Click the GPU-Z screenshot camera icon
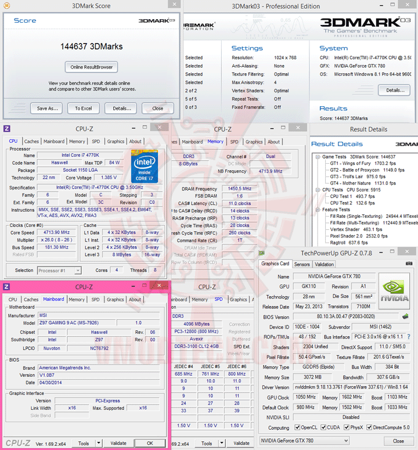418x450 pixels. [409, 264]
